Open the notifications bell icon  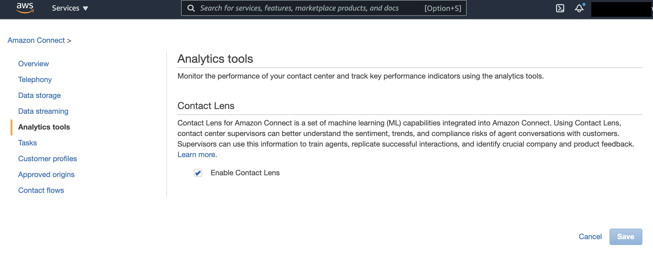click(x=579, y=8)
